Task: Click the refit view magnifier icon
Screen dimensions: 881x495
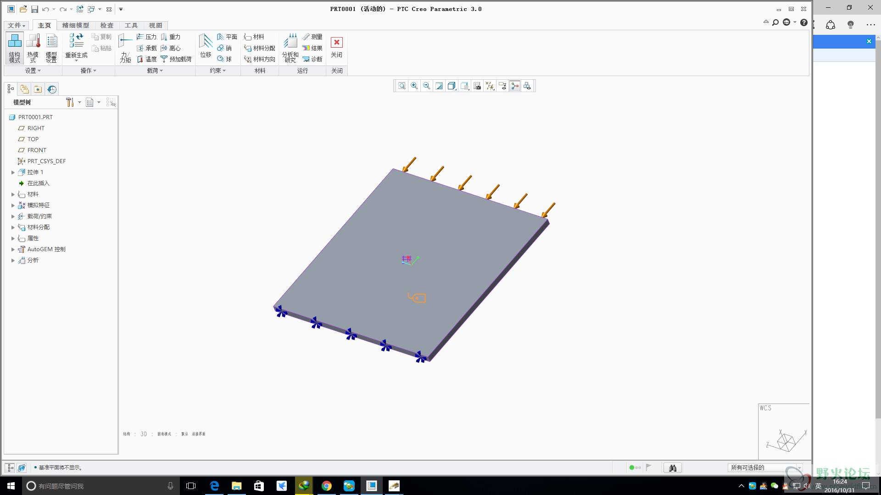Action: [x=402, y=86]
